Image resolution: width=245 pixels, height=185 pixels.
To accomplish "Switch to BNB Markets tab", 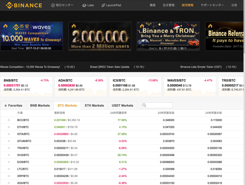I will point(40,106).
